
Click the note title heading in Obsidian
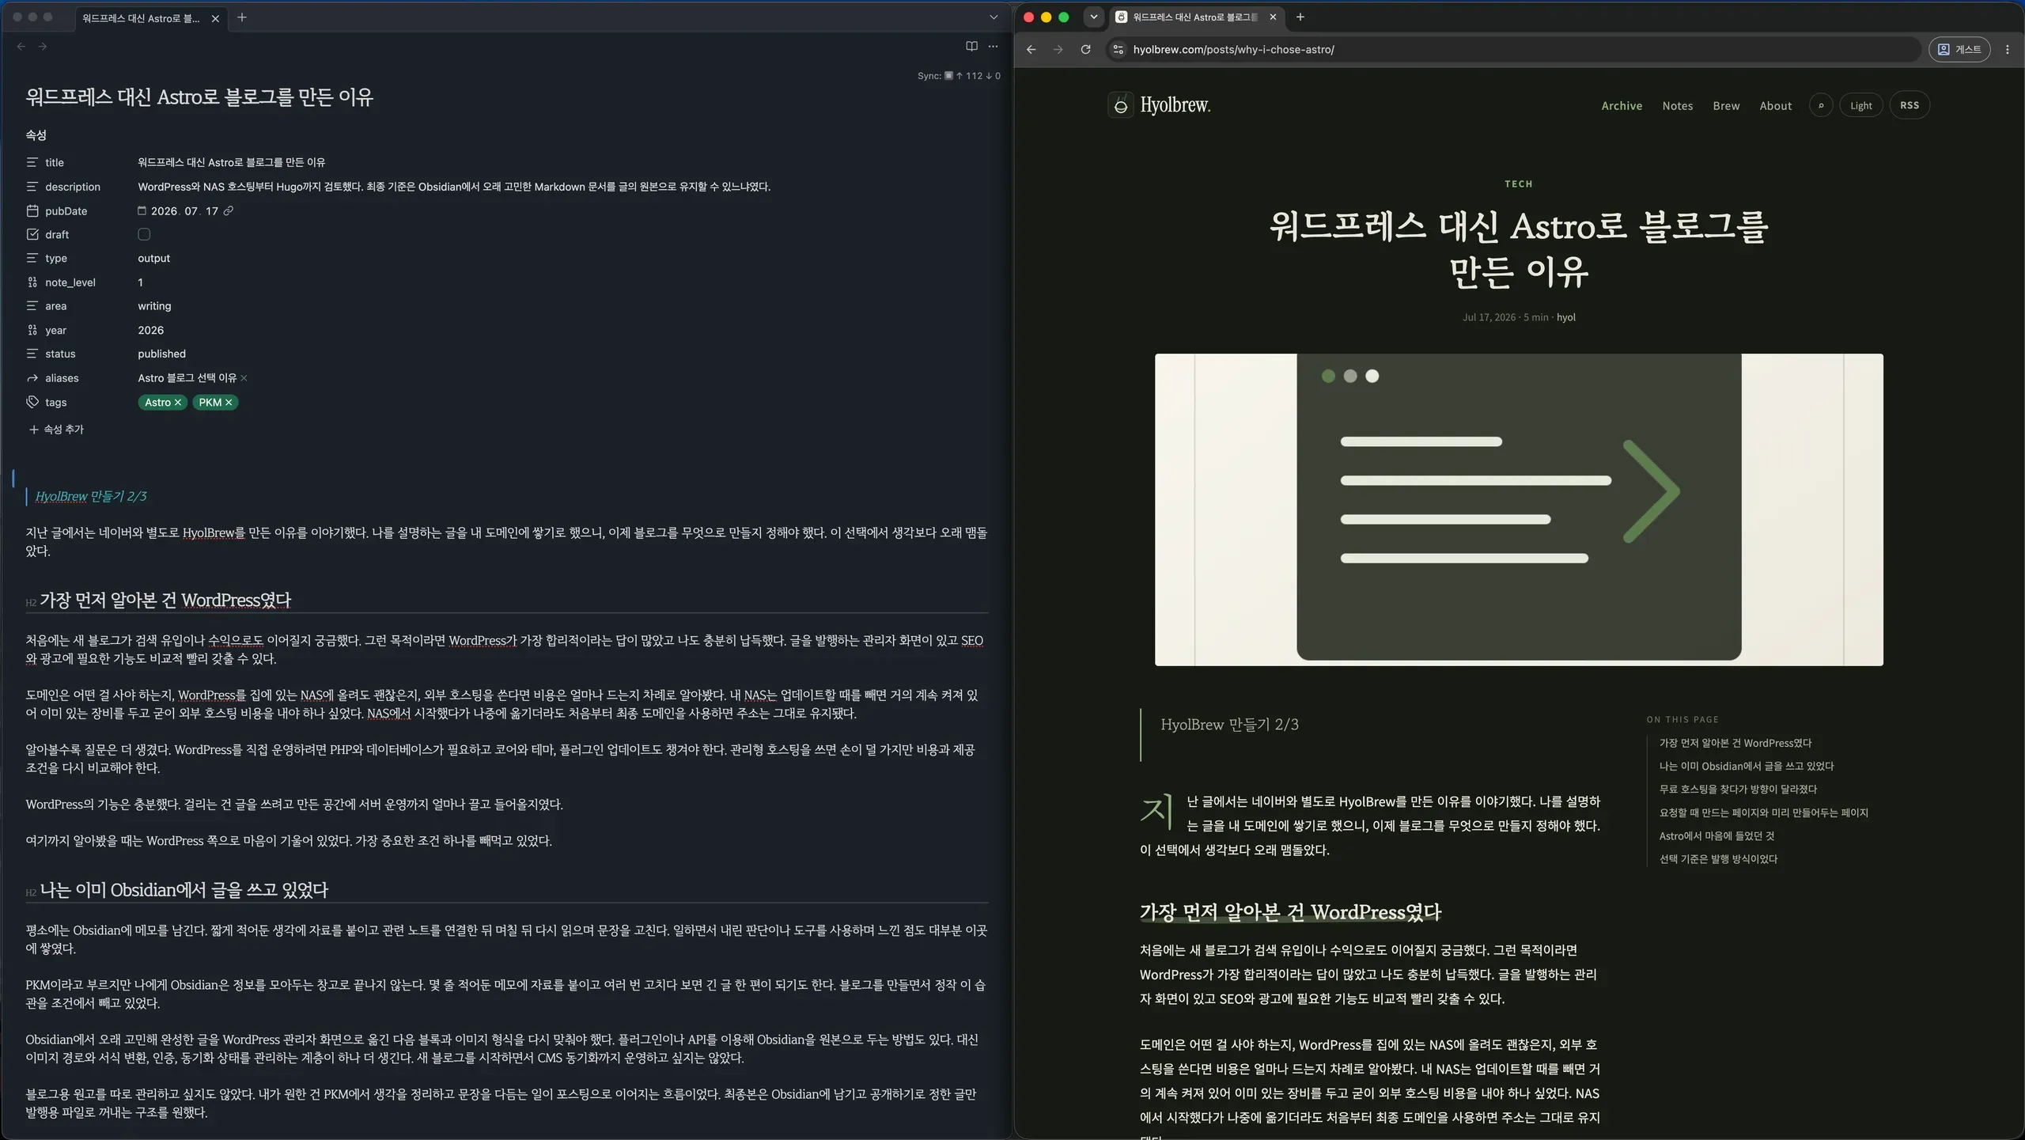tap(199, 97)
